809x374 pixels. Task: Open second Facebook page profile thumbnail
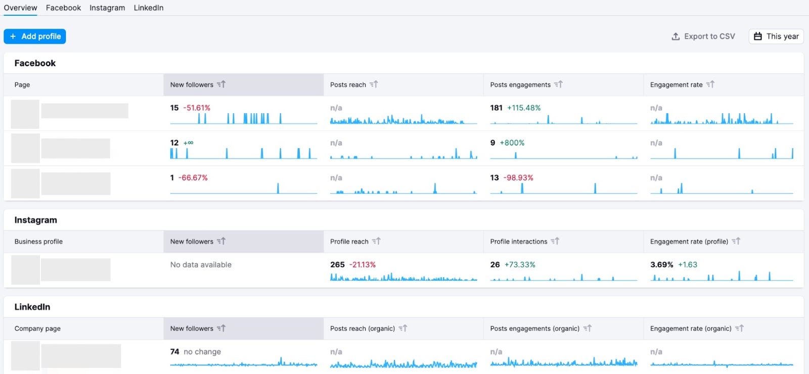click(x=25, y=148)
